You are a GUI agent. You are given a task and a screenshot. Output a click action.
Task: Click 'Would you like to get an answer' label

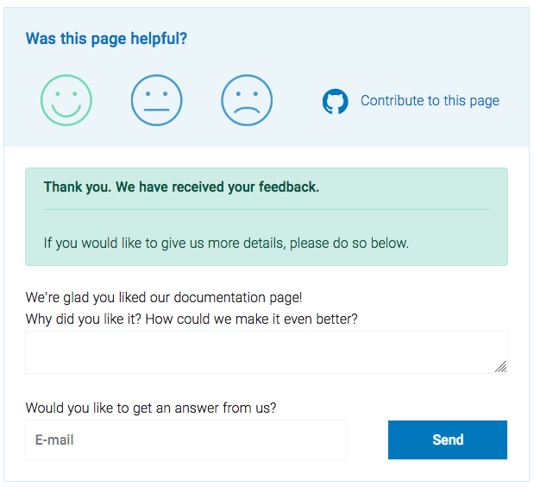pyautogui.click(x=151, y=408)
